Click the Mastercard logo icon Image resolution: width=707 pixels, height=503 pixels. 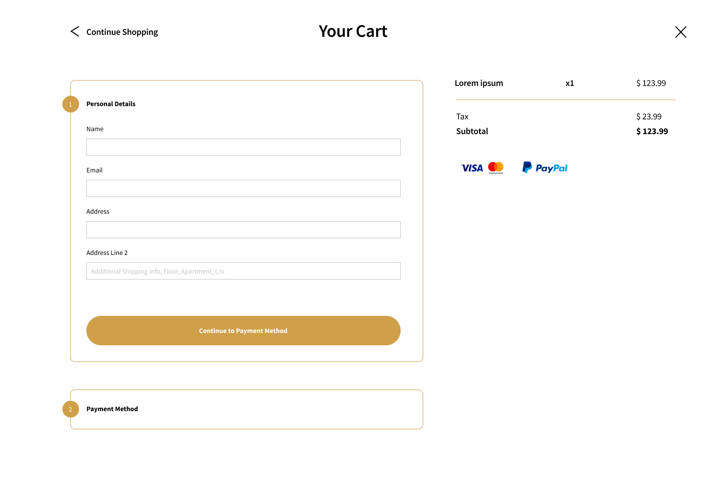click(496, 168)
